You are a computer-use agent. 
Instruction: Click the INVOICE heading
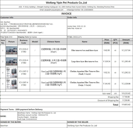pos(66,14)
